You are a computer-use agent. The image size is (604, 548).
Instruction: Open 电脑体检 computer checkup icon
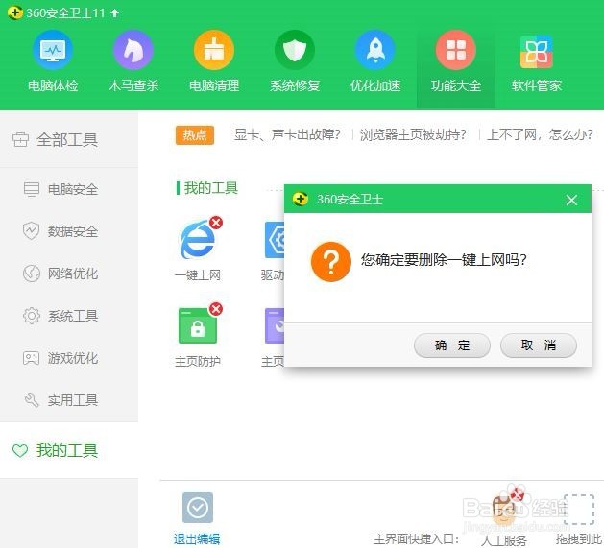53,50
